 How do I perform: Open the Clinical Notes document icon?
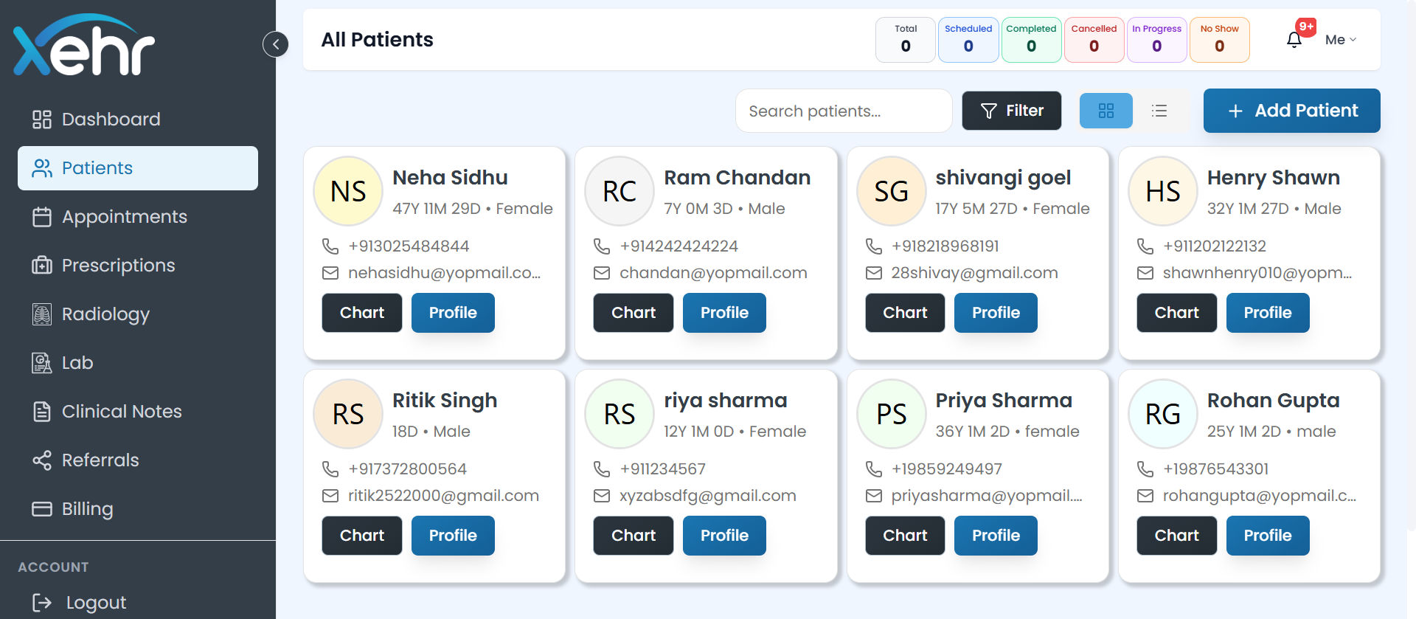(x=42, y=412)
